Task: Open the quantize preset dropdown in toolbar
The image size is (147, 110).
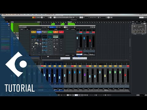Action: click(103, 17)
